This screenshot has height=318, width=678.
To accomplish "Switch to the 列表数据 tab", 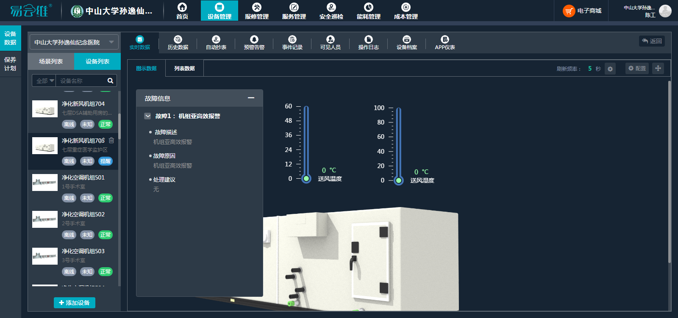I will pos(184,68).
